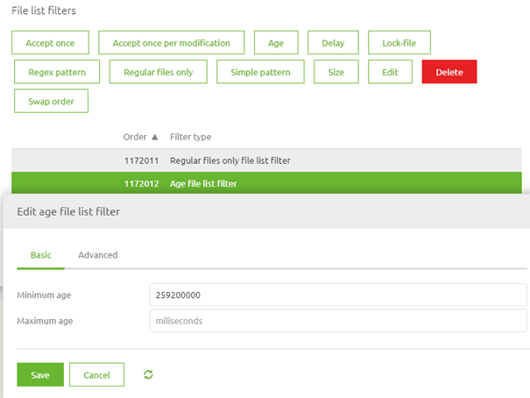Focus the Maximum age input field

(338, 321)
